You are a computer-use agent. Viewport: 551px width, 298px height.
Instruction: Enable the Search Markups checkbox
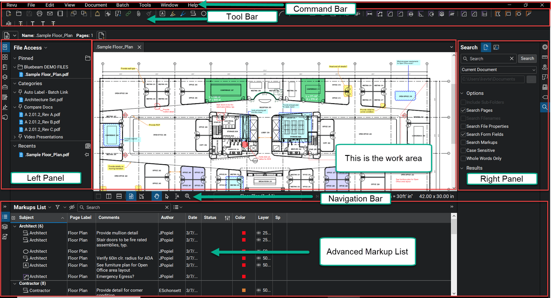(463, 142)
